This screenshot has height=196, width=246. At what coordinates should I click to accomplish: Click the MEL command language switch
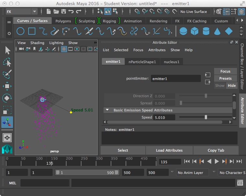point(13,183)
